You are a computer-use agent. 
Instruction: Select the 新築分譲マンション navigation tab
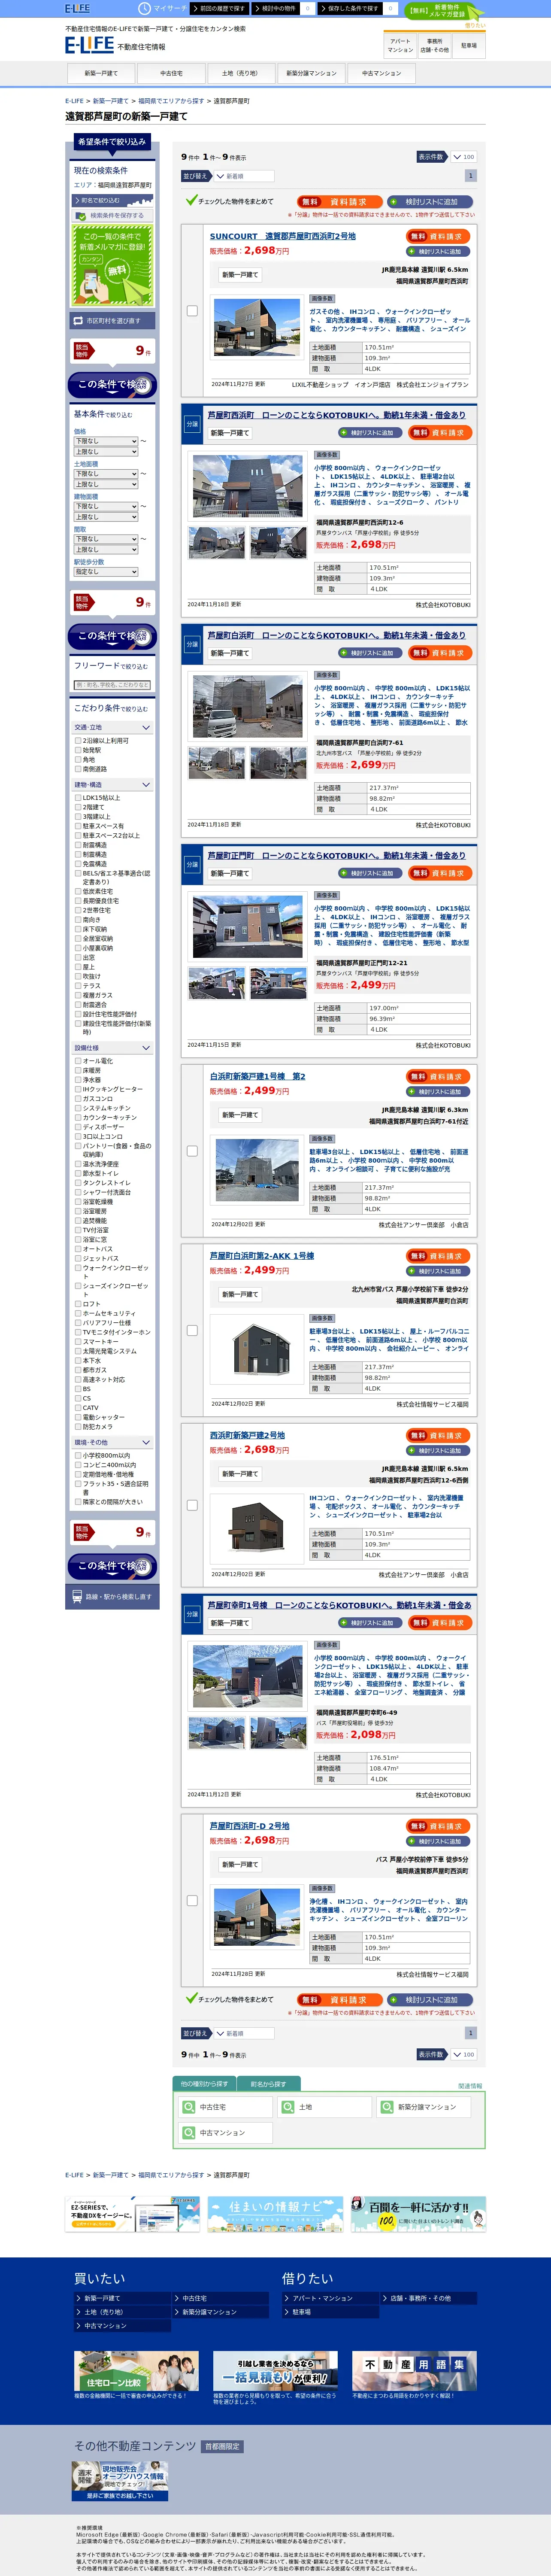311,73
